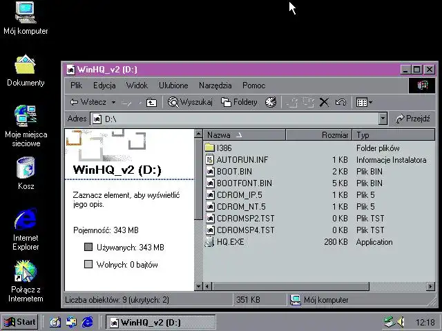Viewport: 442px width, 331px height.
Task: Click the History clock icon
Action: point(271,102)
